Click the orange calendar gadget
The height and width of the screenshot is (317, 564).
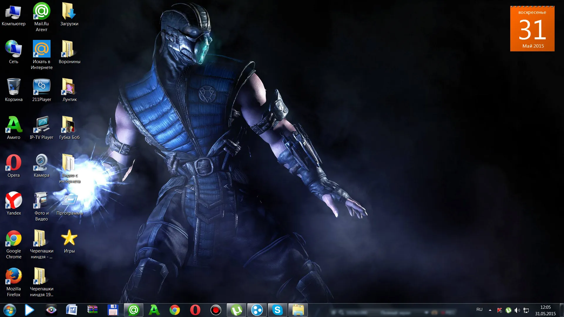point(532,28)
